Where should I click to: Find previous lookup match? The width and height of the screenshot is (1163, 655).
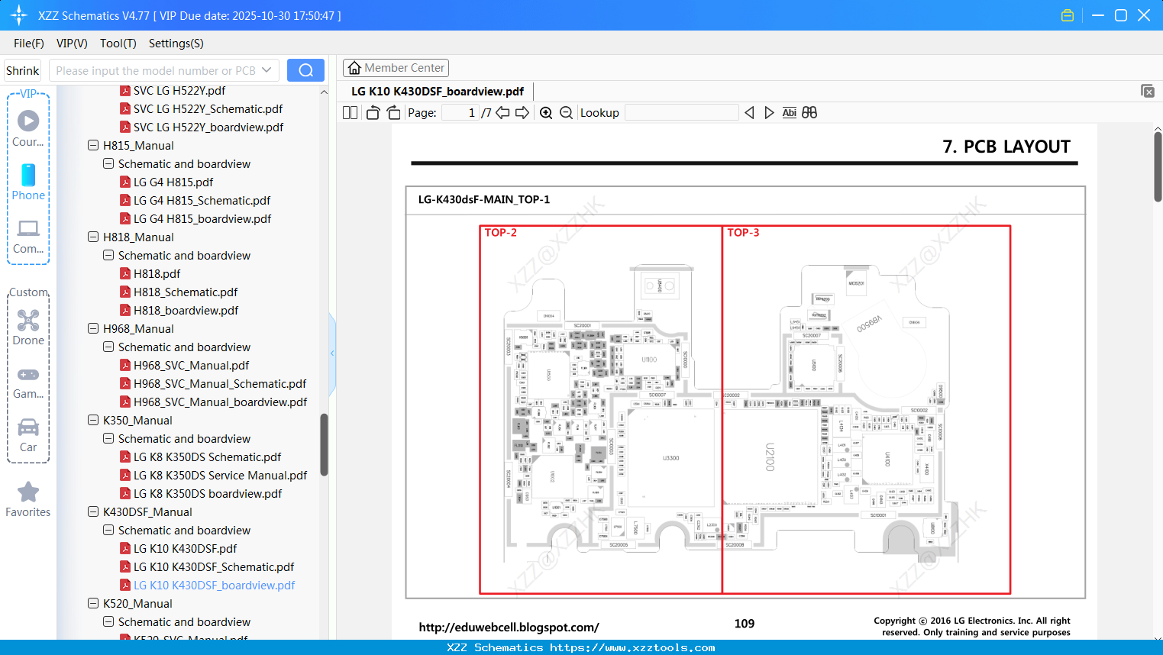(x=749, y=112)
